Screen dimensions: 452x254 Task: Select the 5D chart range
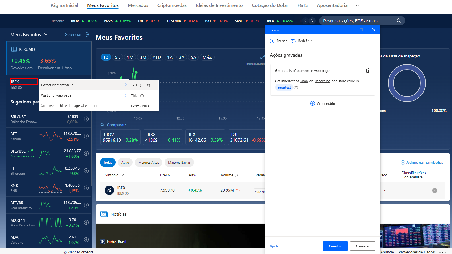point(118,57)
